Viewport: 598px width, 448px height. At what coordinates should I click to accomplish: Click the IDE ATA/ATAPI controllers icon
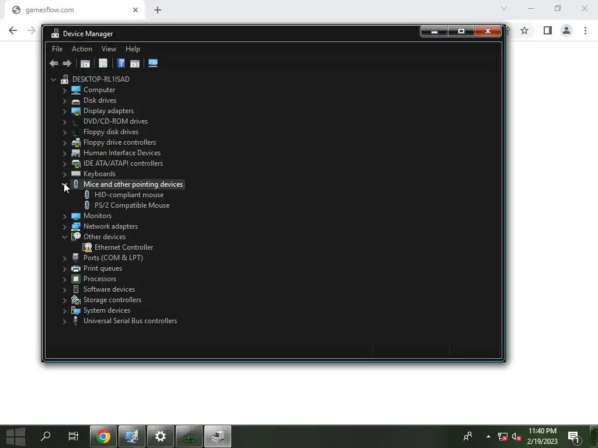76,163
